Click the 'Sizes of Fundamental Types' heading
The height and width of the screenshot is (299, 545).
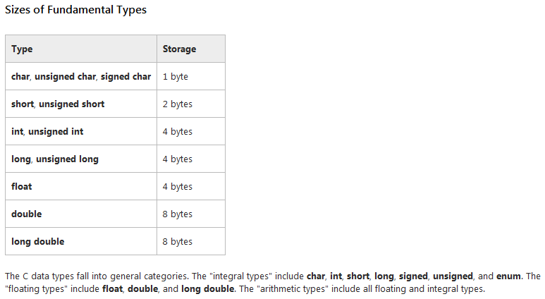pyautogui.click(x=75, y=10)
